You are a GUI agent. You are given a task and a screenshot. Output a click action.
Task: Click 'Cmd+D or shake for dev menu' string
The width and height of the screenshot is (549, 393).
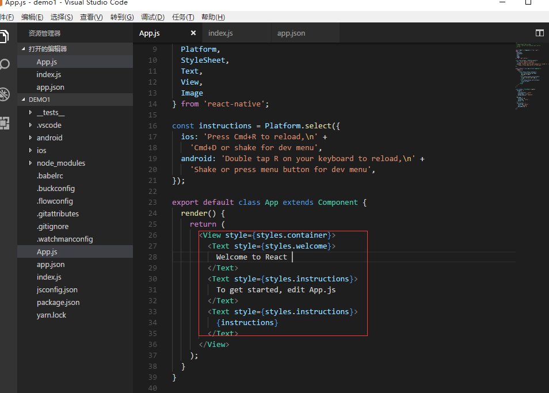pos(254,148)
